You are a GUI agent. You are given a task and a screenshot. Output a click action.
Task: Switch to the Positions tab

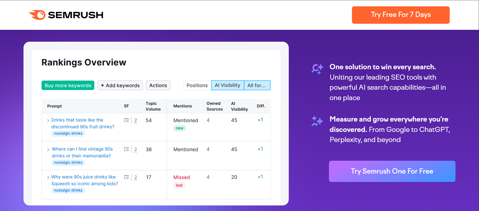click(x=197, y=85)
